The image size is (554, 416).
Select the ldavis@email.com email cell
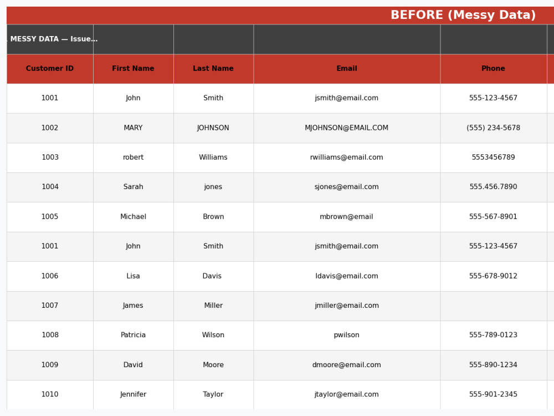pos(347,276)
